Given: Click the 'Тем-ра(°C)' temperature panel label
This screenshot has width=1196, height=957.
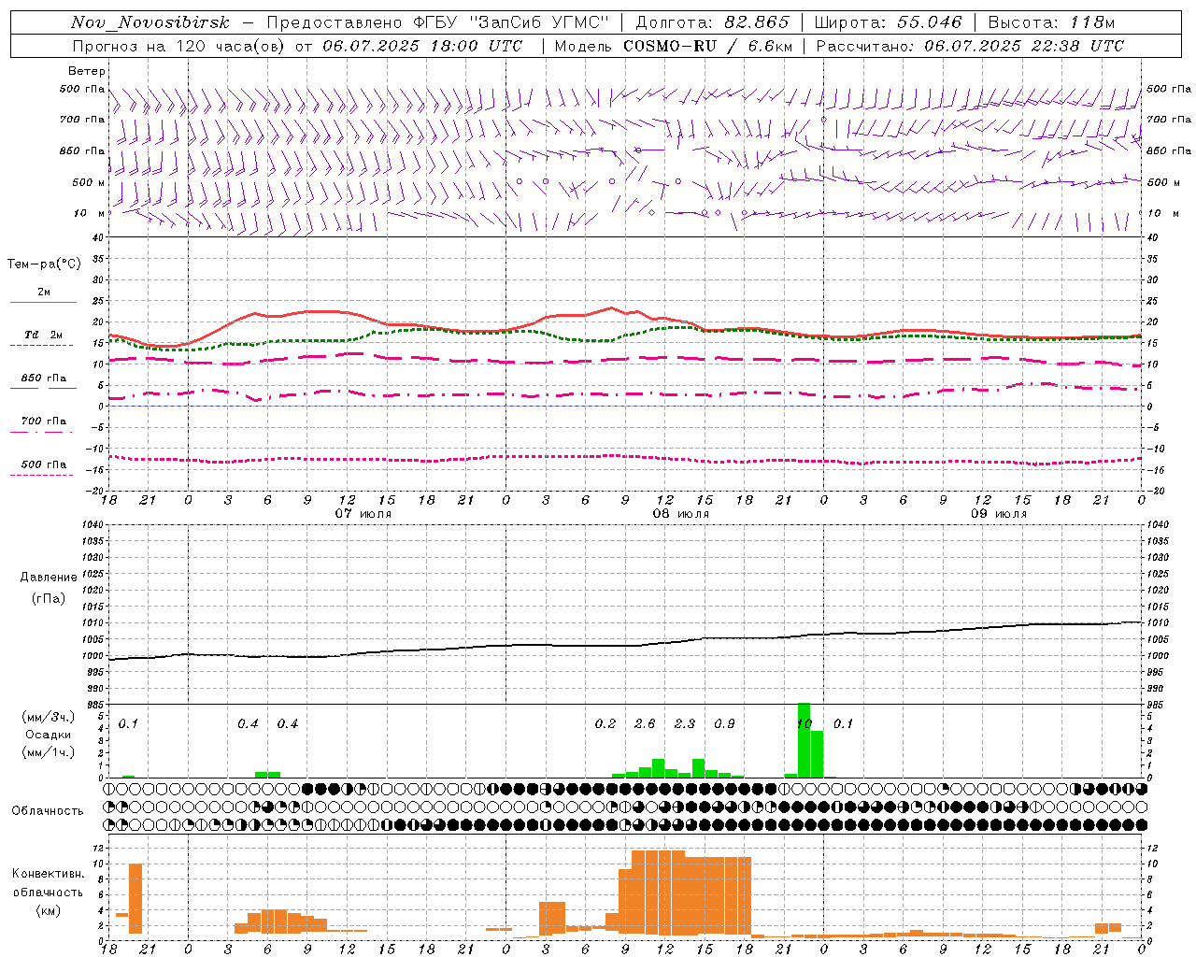Looking at the screenshot, I should 44,264.
